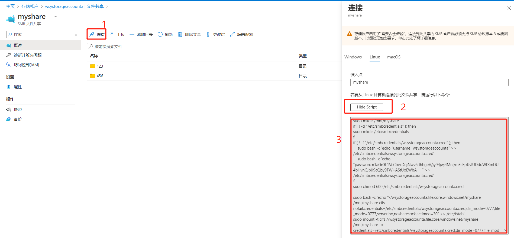Close the 连接 panel with the X
The width and height of the screenshot is (514, 238).
[509, 8]
